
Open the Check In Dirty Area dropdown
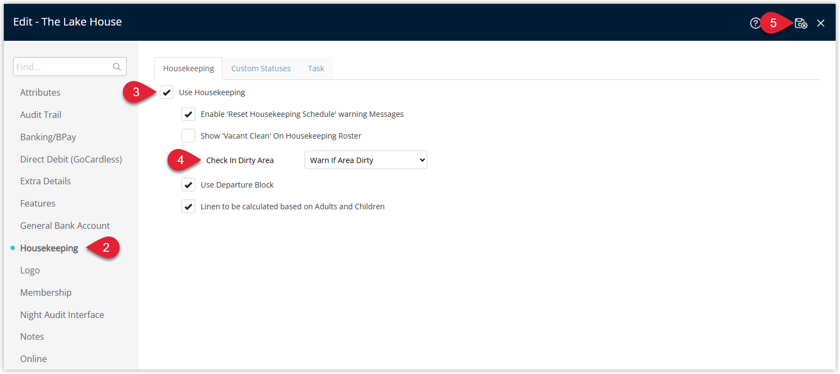click(366, 160)
